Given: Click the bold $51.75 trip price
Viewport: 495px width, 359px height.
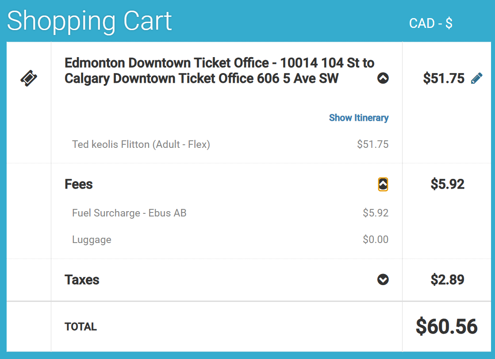Looking at the screenshot, I should point(444,78).
